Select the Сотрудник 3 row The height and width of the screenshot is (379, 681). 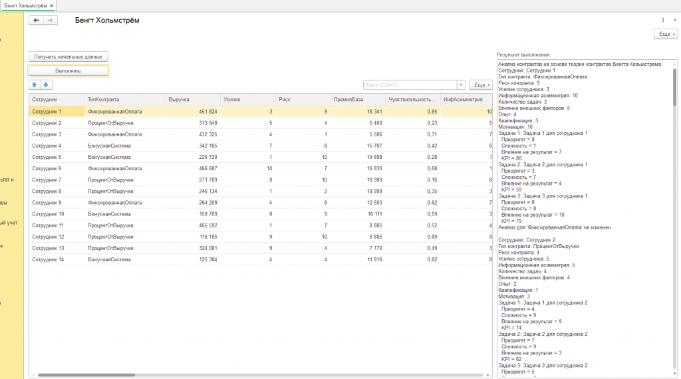click(x=261, y=134)
